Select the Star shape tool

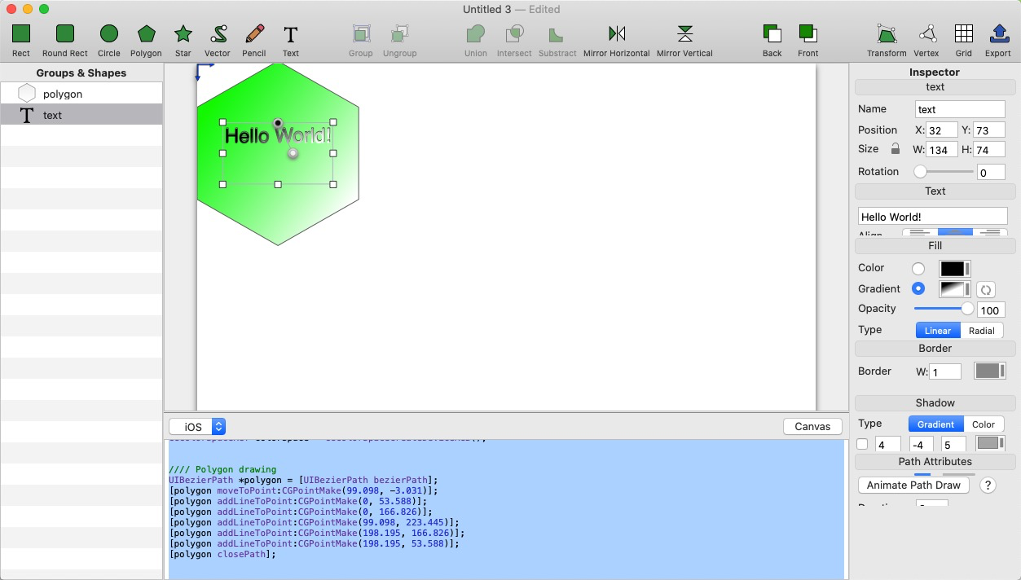[183, 34]
